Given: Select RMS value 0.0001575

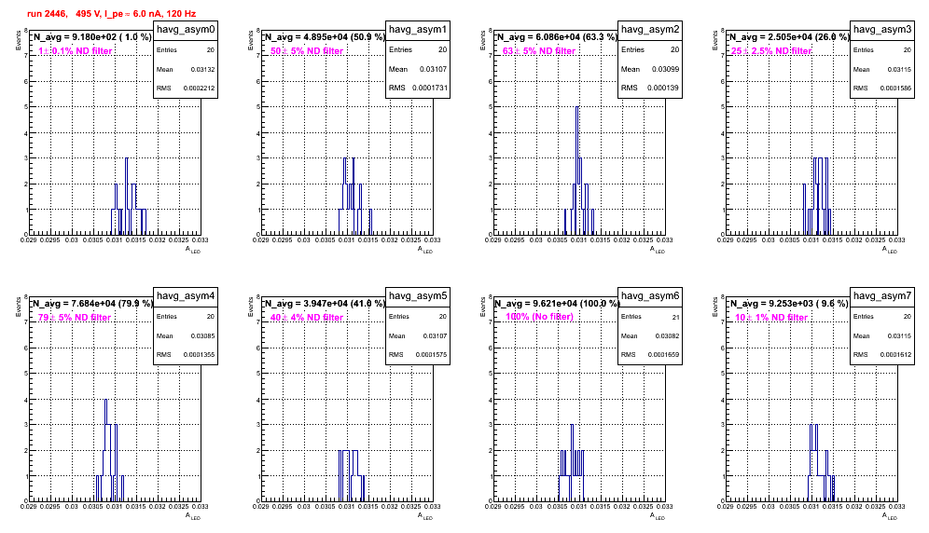Looking at the screenshot, I should [x=431, y=354].
